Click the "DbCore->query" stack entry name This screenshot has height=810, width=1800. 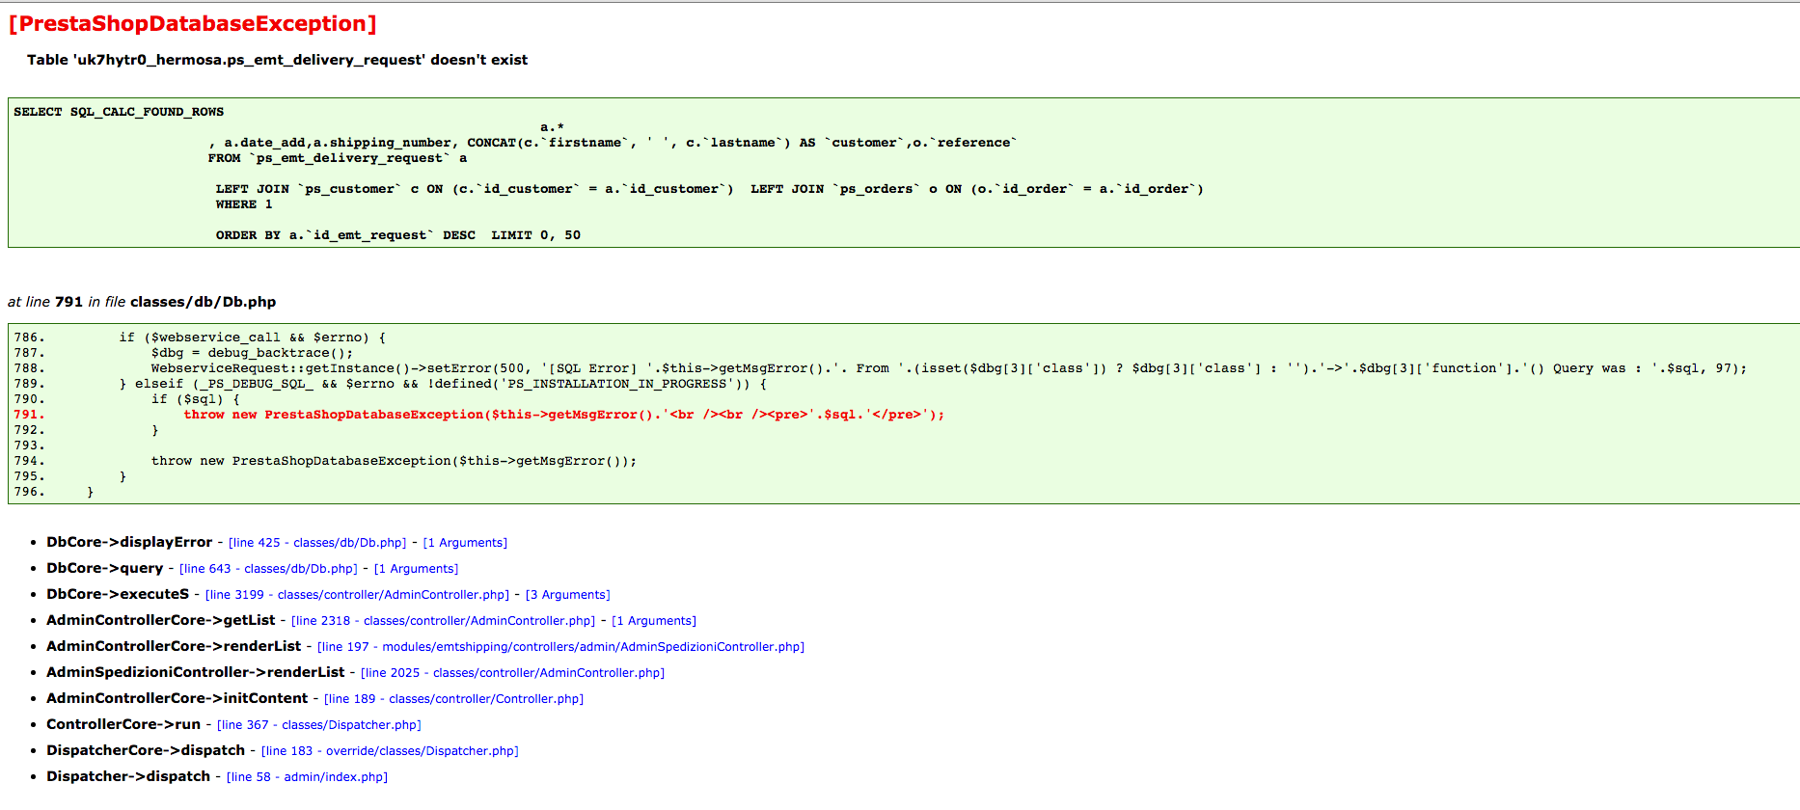tap(105, 568)
